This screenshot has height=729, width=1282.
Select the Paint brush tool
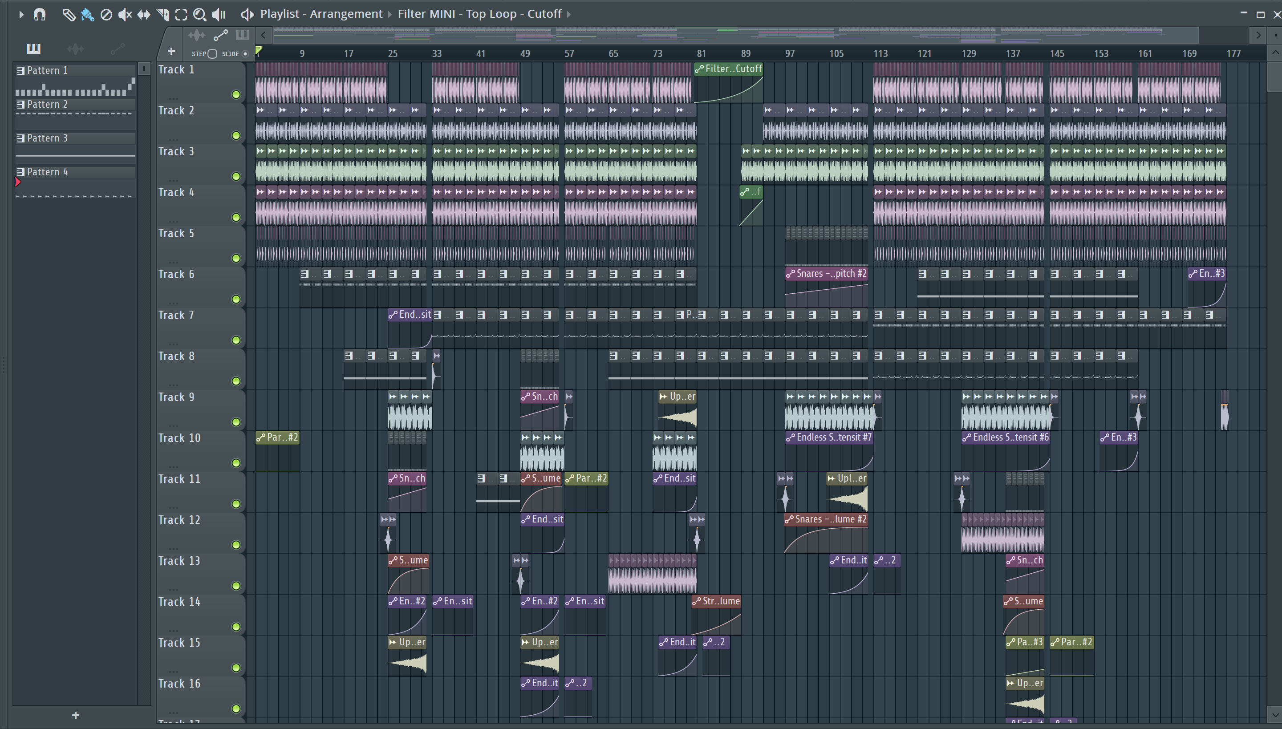87,15
